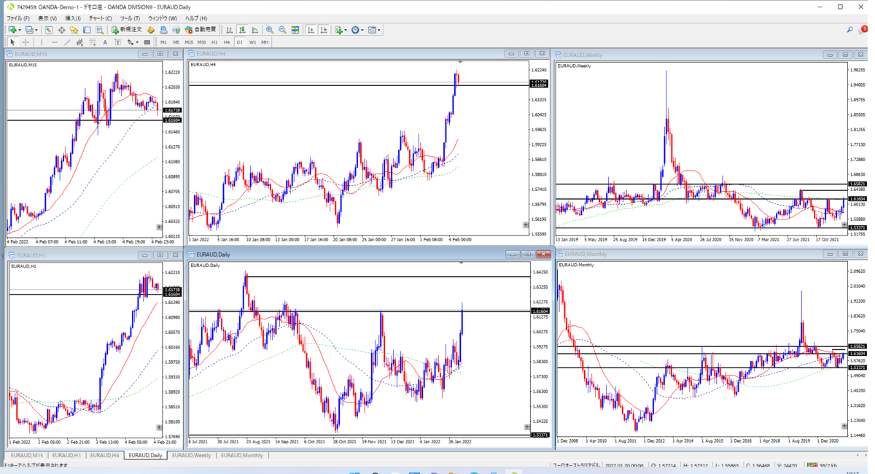The image size is (875, 474).
Task: Open the ツール (T) menu
Action: (x=130, y=18)
